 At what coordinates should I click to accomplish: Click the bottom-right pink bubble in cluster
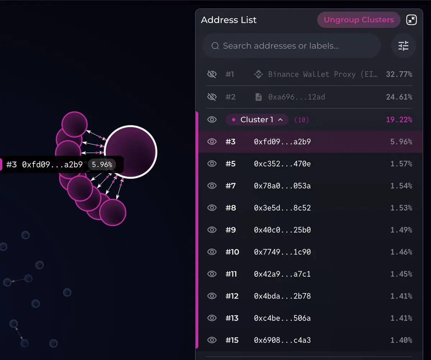click(x=113, y=212)
